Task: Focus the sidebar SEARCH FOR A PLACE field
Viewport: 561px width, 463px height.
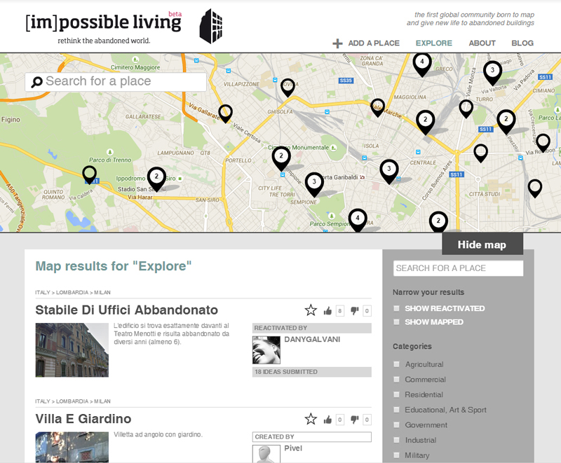Action: 458,268
